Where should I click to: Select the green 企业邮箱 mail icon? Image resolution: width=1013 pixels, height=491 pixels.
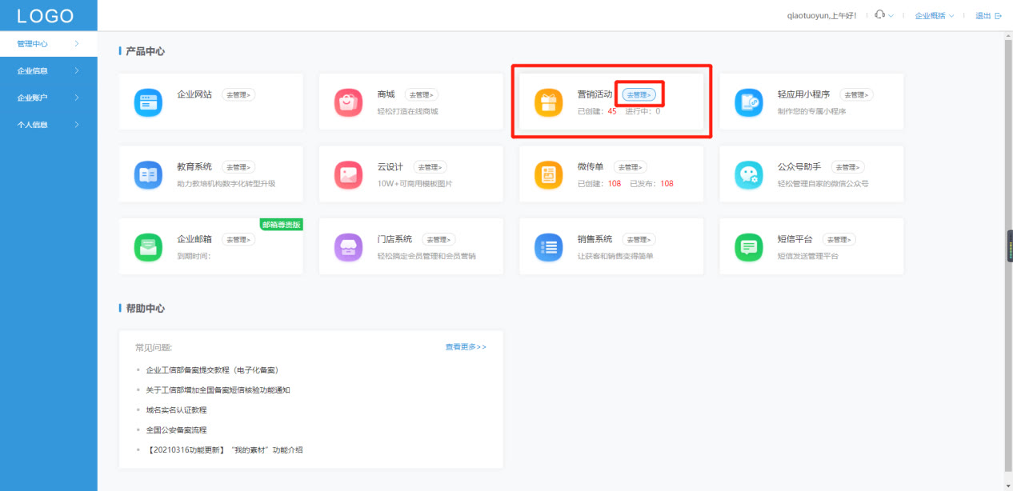[148, 246]
